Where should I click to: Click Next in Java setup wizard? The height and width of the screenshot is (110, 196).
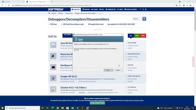[108, 70]
